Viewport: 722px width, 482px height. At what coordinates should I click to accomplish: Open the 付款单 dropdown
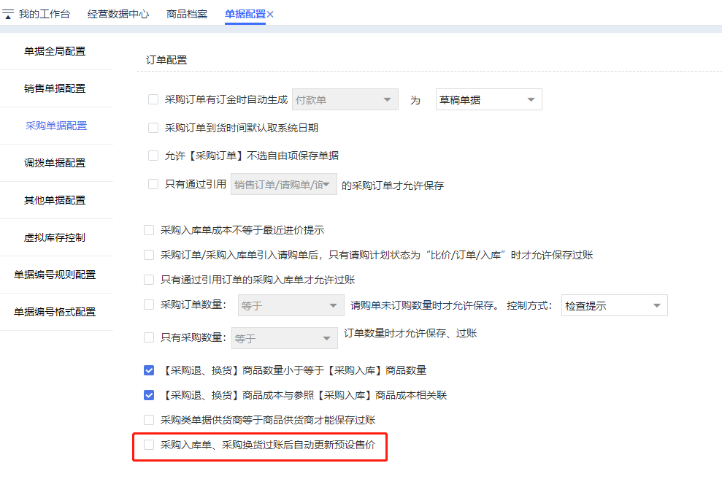pos(345,99)
